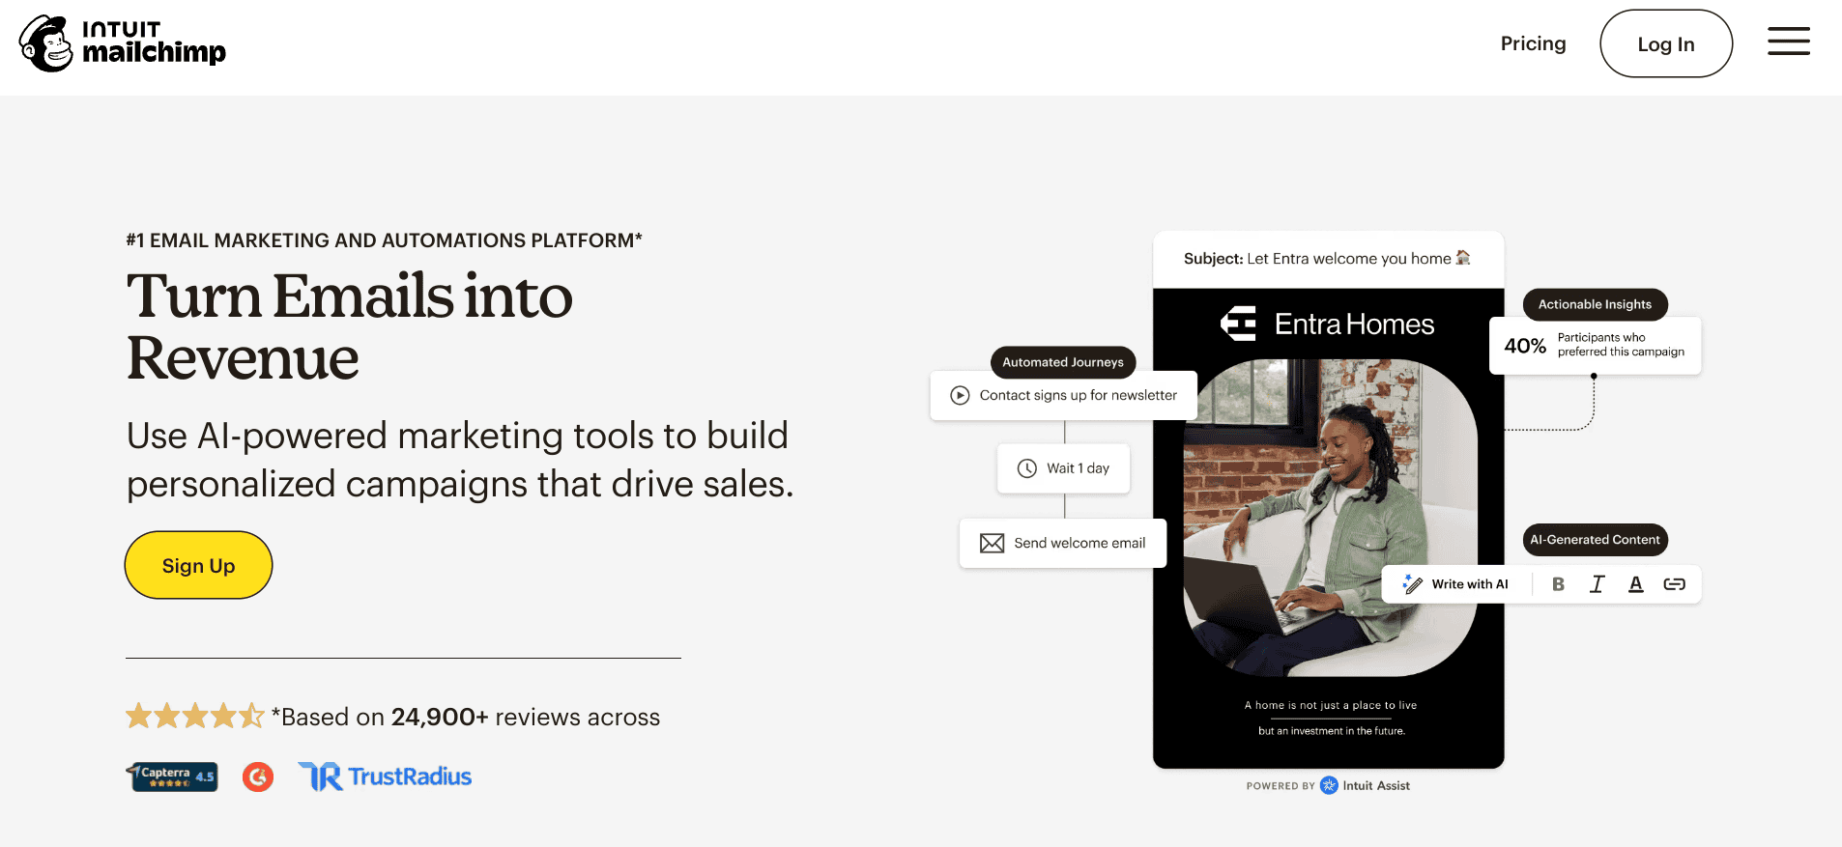
Task: Click the Write with AI pencil icon
Action: coord(1412,584)
